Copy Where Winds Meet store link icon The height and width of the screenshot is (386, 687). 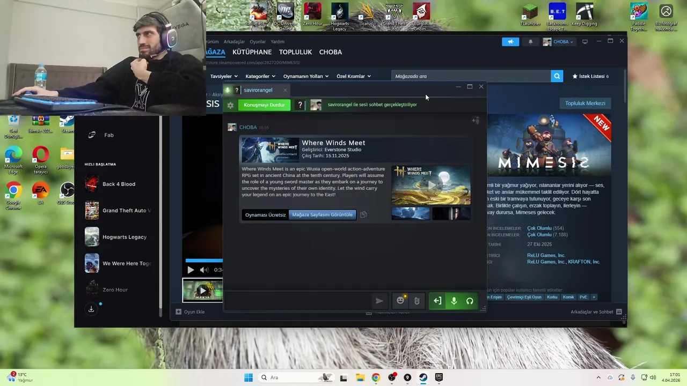pyautogui.click(x=363, y=215)
